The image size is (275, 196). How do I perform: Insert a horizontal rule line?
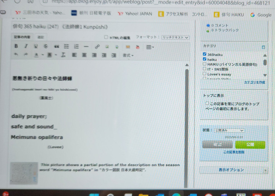point(86,47)
